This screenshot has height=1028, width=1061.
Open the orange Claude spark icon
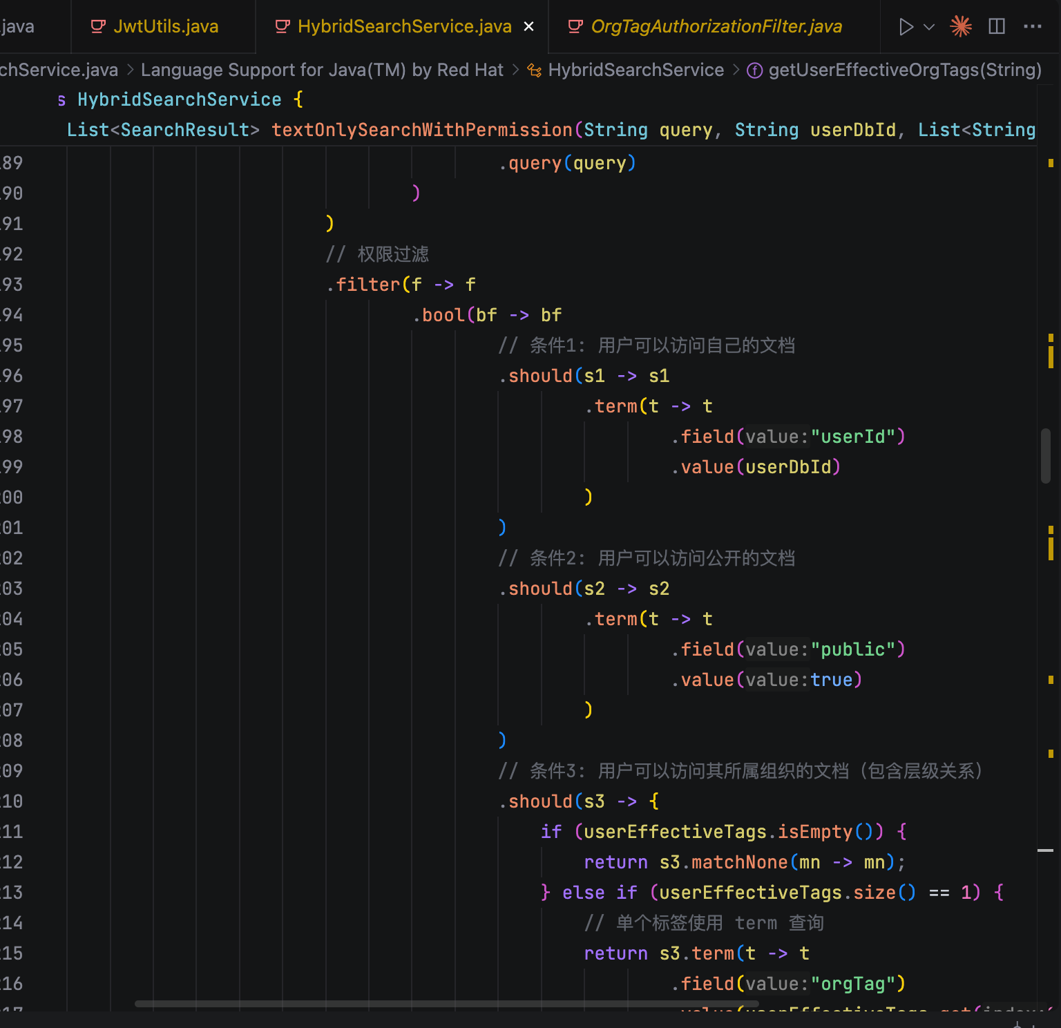click(x=961, y=27)
